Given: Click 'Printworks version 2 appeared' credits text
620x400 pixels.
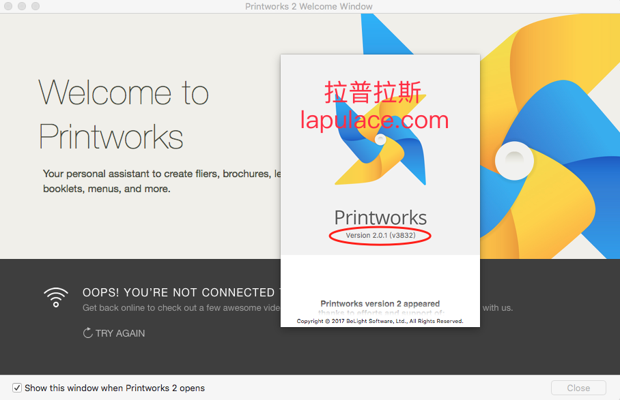Looking at the screenshot, I should tap(380, 303).
